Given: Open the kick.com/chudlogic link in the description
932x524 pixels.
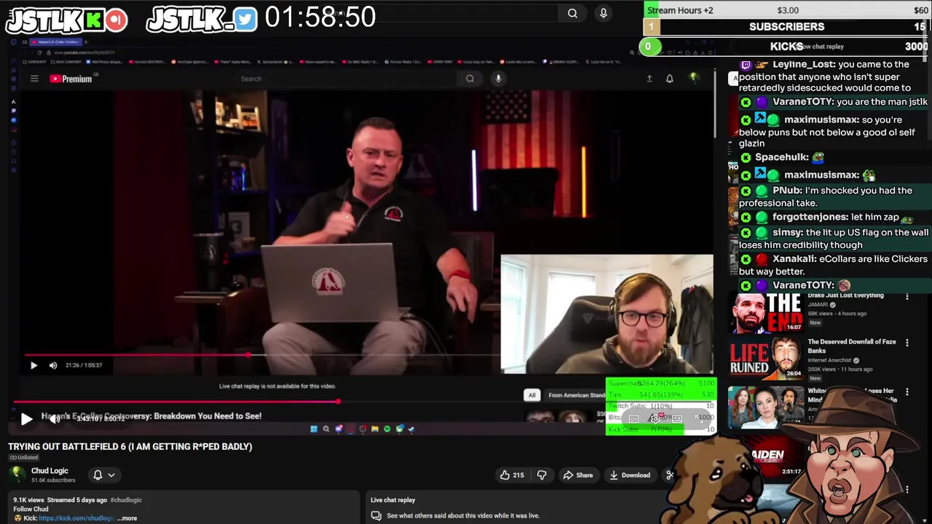Looking at the screenshot, I should [x=76, y=518].
